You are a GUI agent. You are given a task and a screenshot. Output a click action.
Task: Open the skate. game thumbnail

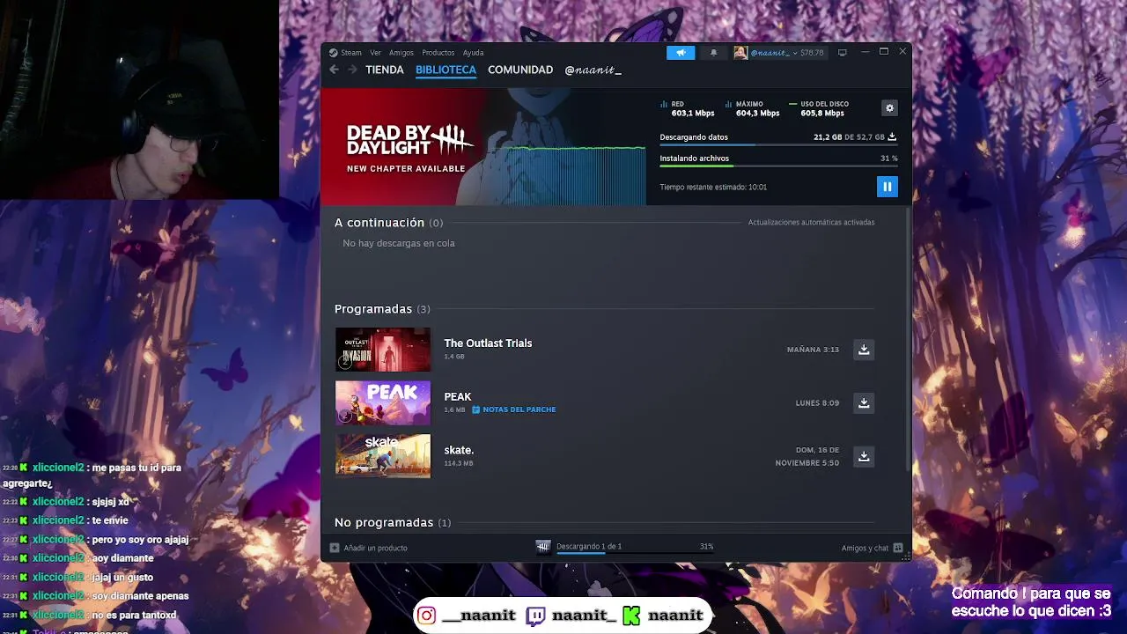coord(383,456)
